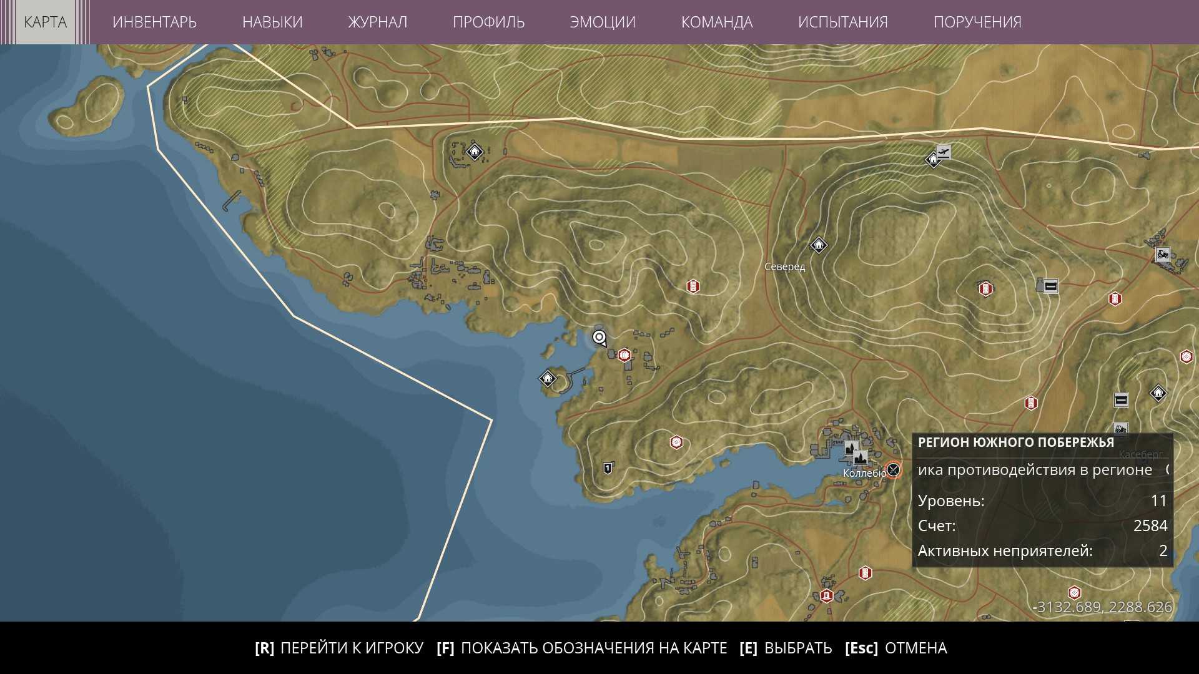Open the ПОРУЧЕНИЯ tab
The height and width of the screenshot is (674, 1199).
(x=977, y=22)
